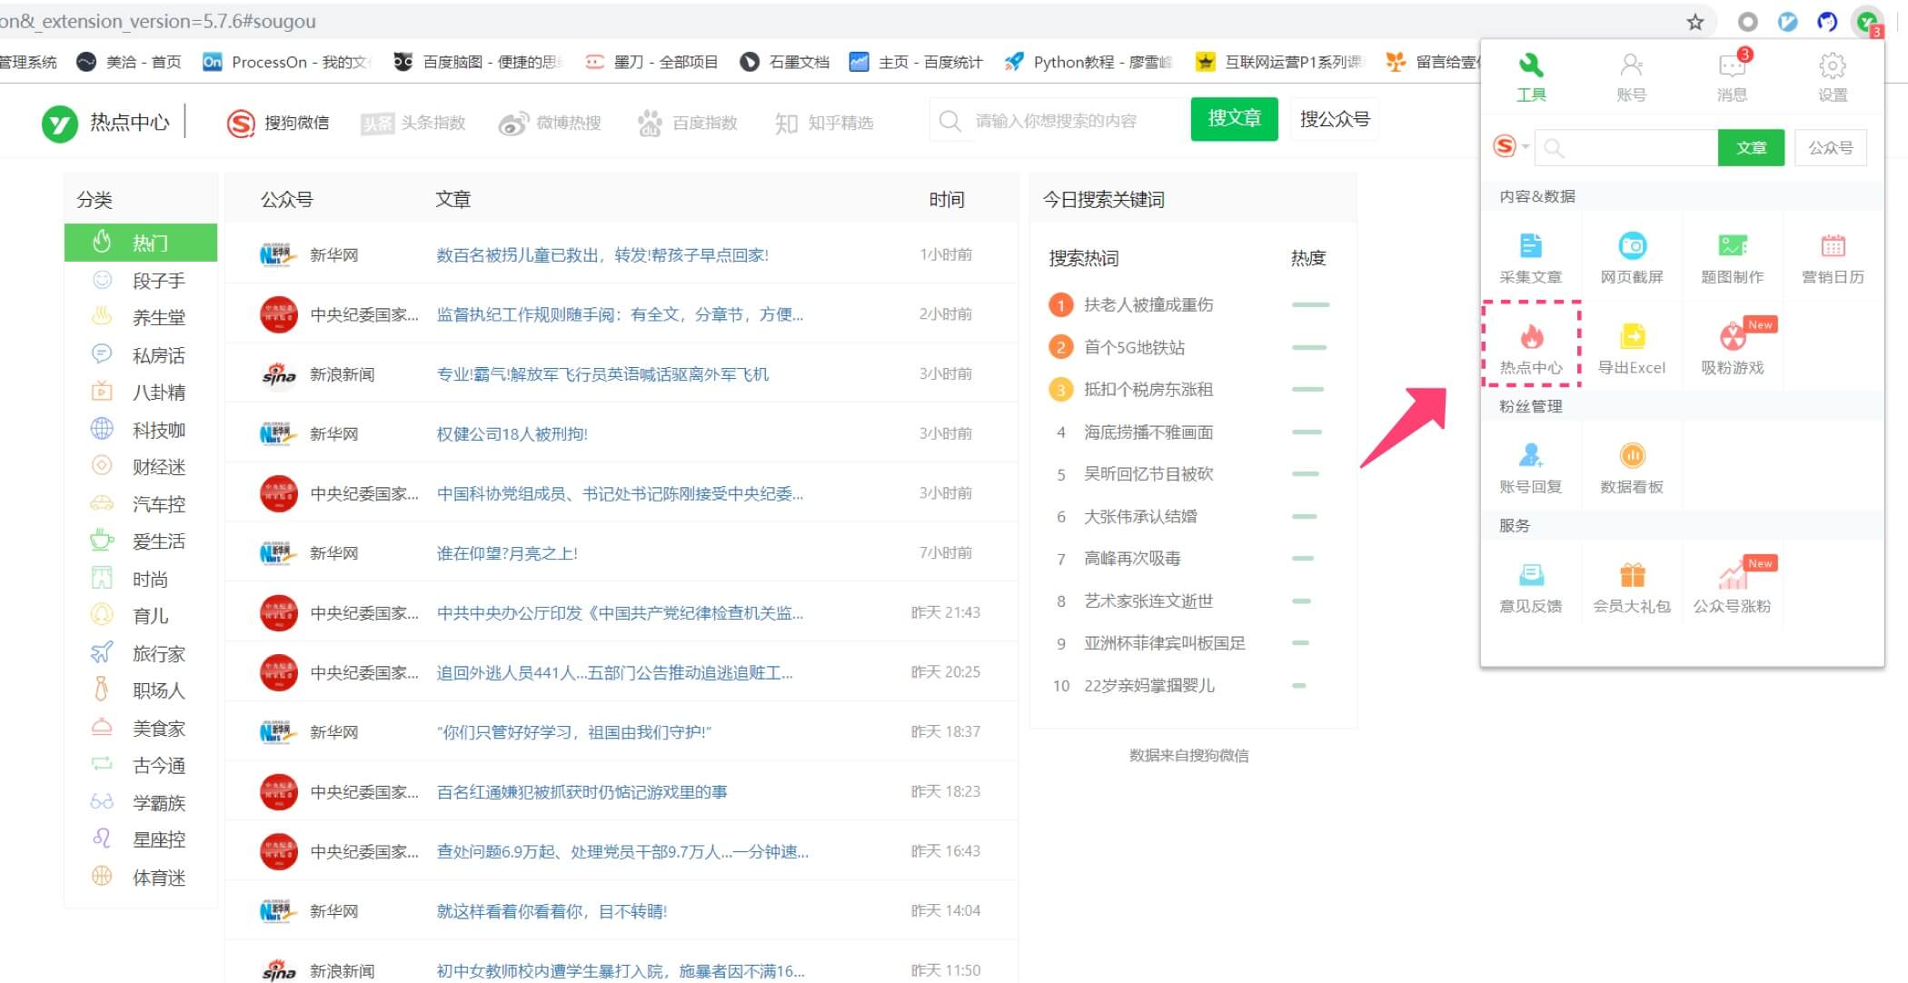Click the green 文章 search button in the popup
Viewport: 1908px width, 983px height.
pos(1751,147)
